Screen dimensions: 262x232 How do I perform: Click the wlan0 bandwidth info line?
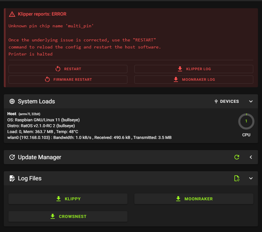tap(89, 137)
